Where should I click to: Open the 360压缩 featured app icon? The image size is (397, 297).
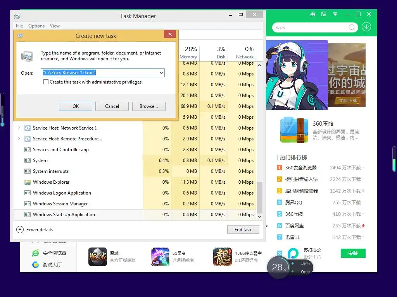(x=294, y=130)
